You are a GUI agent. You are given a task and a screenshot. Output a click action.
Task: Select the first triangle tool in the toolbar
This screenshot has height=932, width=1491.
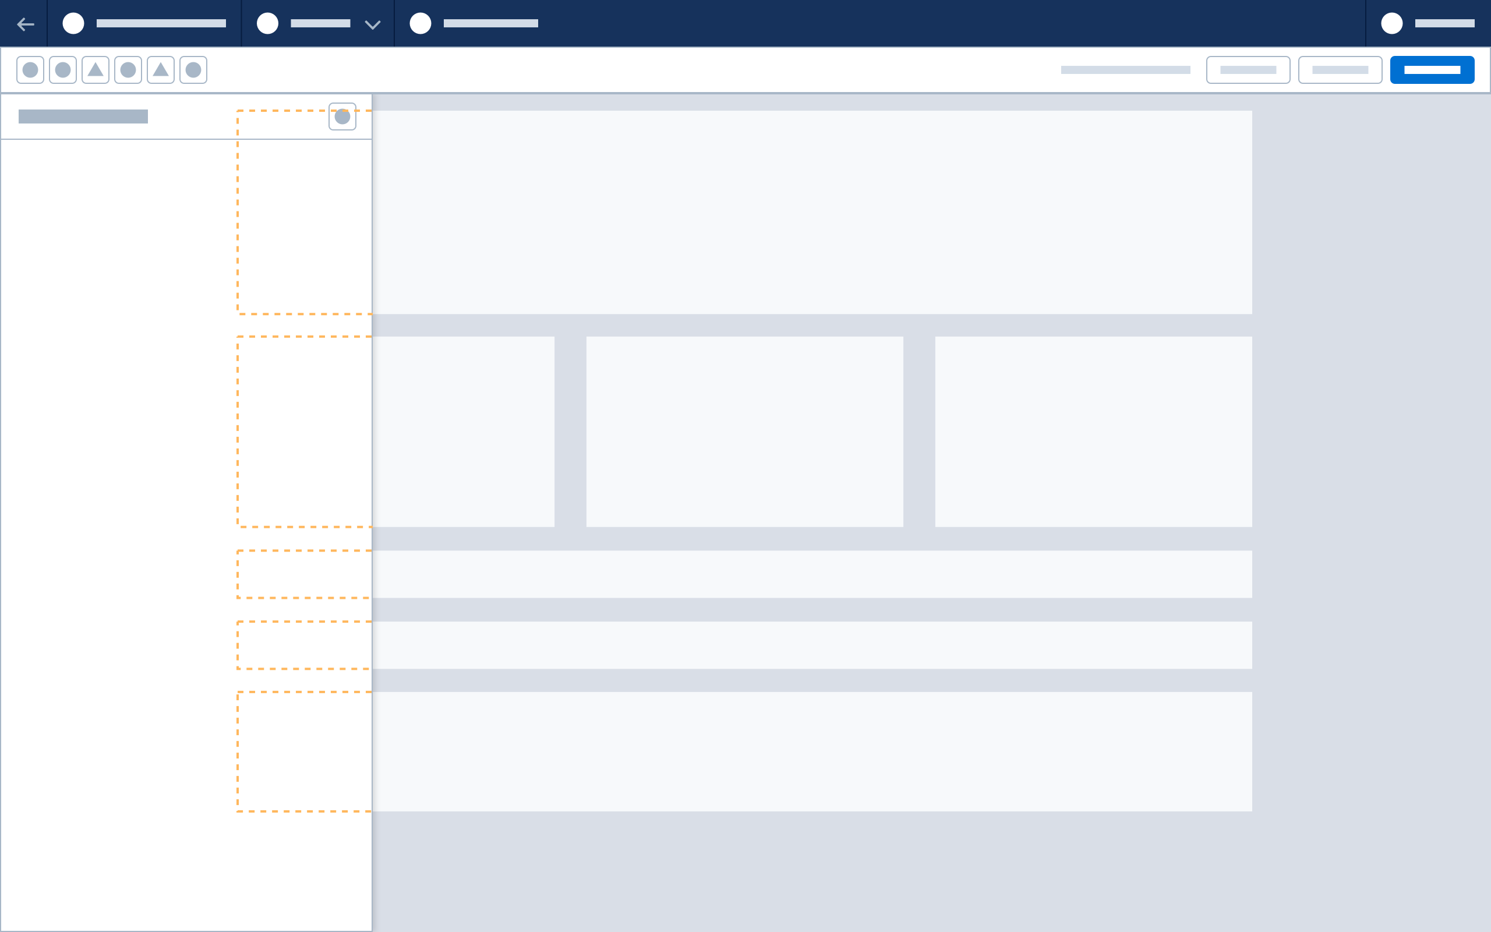(x=96, y=70)
